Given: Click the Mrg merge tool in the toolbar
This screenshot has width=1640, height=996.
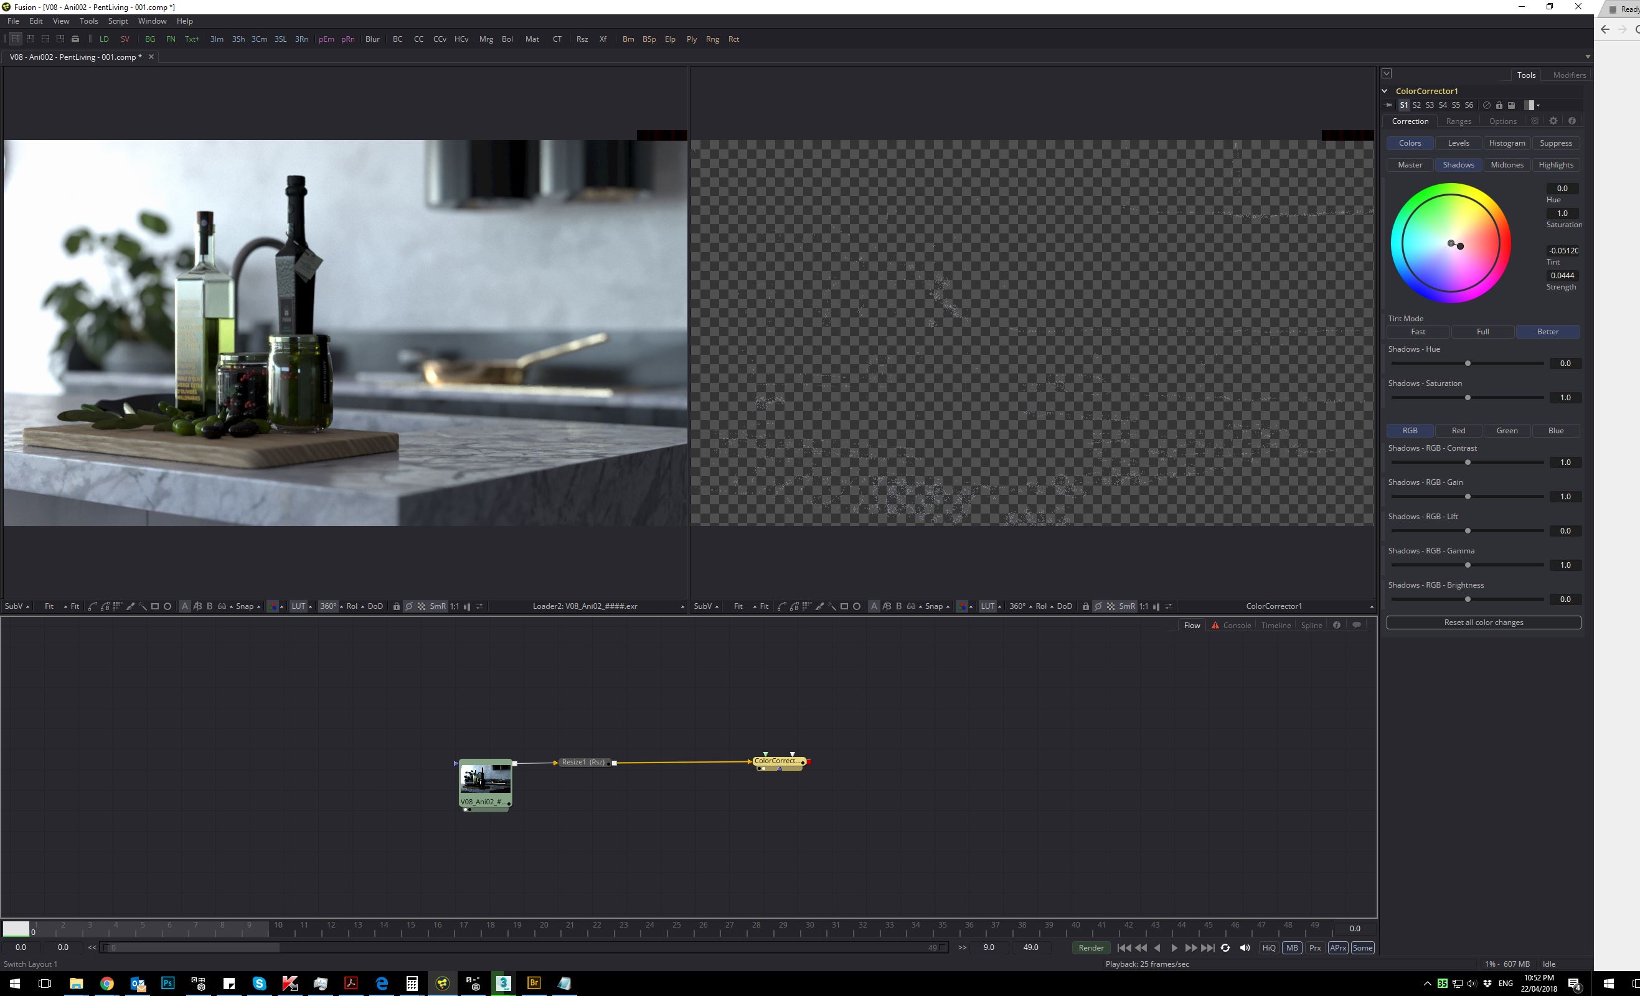Looking at the screenshot, I should (486, 39).
